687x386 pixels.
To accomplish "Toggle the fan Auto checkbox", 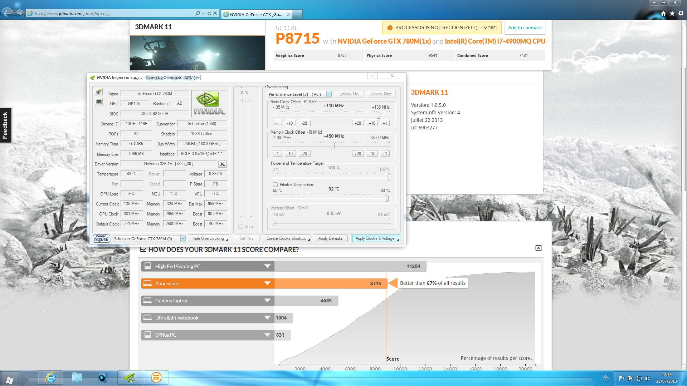I will (x=240, y=227).
